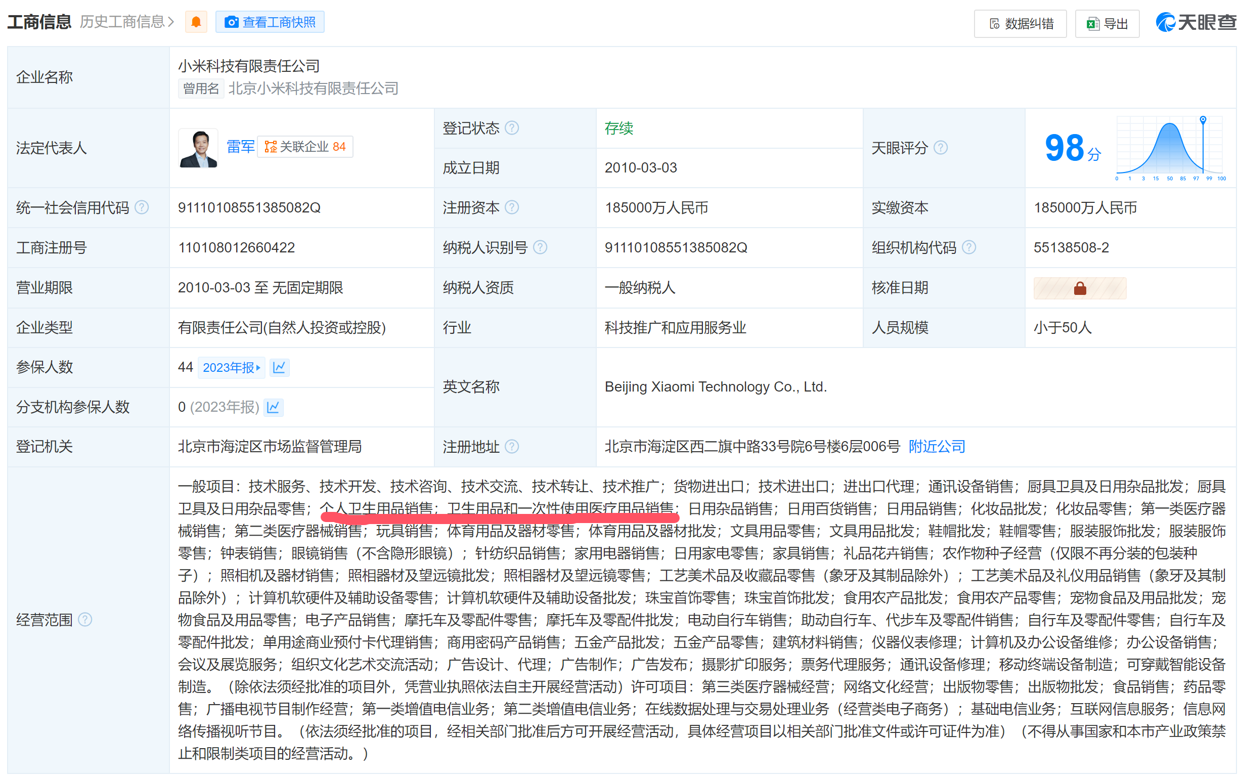Screen dimensions: 1239x779
Task: Open 历史工商信息 link
Action: click(127, 22)
